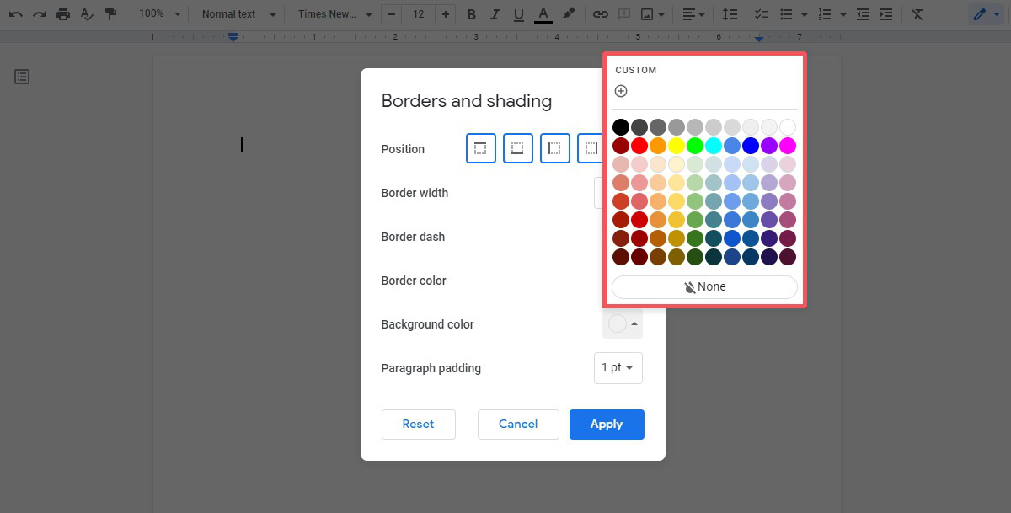Add a custom color with plus icon
Viewport: 1011px width, 513px height.
pos(621,91)
